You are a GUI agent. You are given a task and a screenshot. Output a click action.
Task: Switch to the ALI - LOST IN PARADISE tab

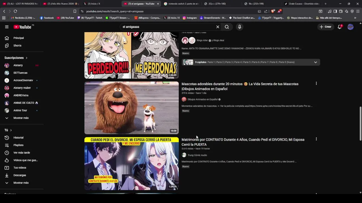click(x=20, y=4)
